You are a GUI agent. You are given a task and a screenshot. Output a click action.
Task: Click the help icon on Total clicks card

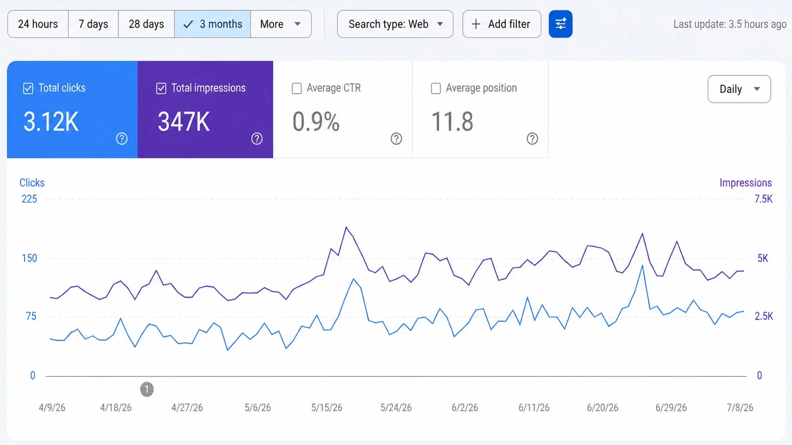122,138
